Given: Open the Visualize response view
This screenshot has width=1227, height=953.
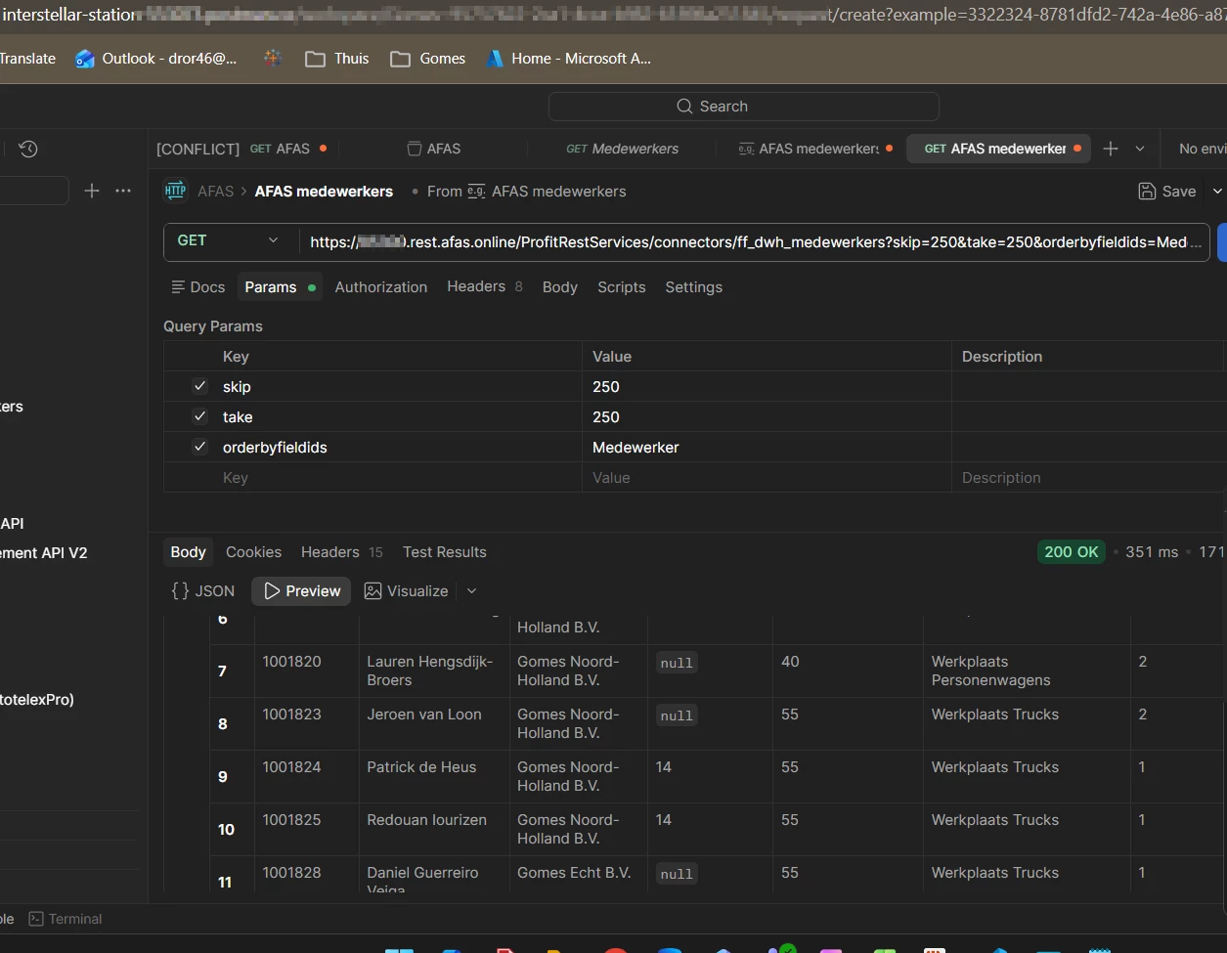Looking at the screenshot, I should pyautogui.click(x=406, y=591).
